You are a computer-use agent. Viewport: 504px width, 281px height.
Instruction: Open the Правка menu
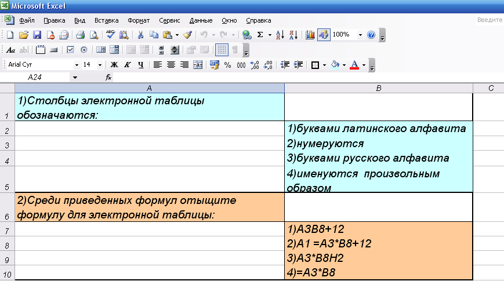pos(55,20)
